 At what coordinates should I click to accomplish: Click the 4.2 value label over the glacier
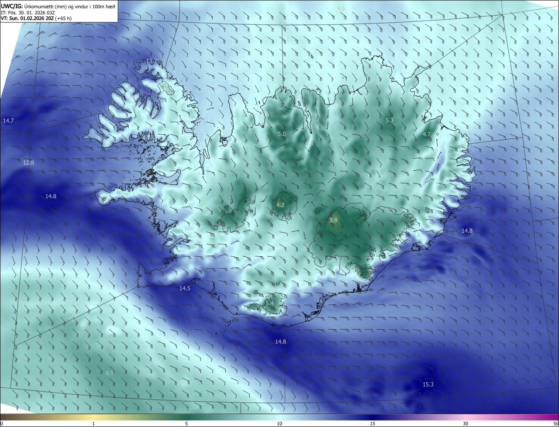(280, 205)
